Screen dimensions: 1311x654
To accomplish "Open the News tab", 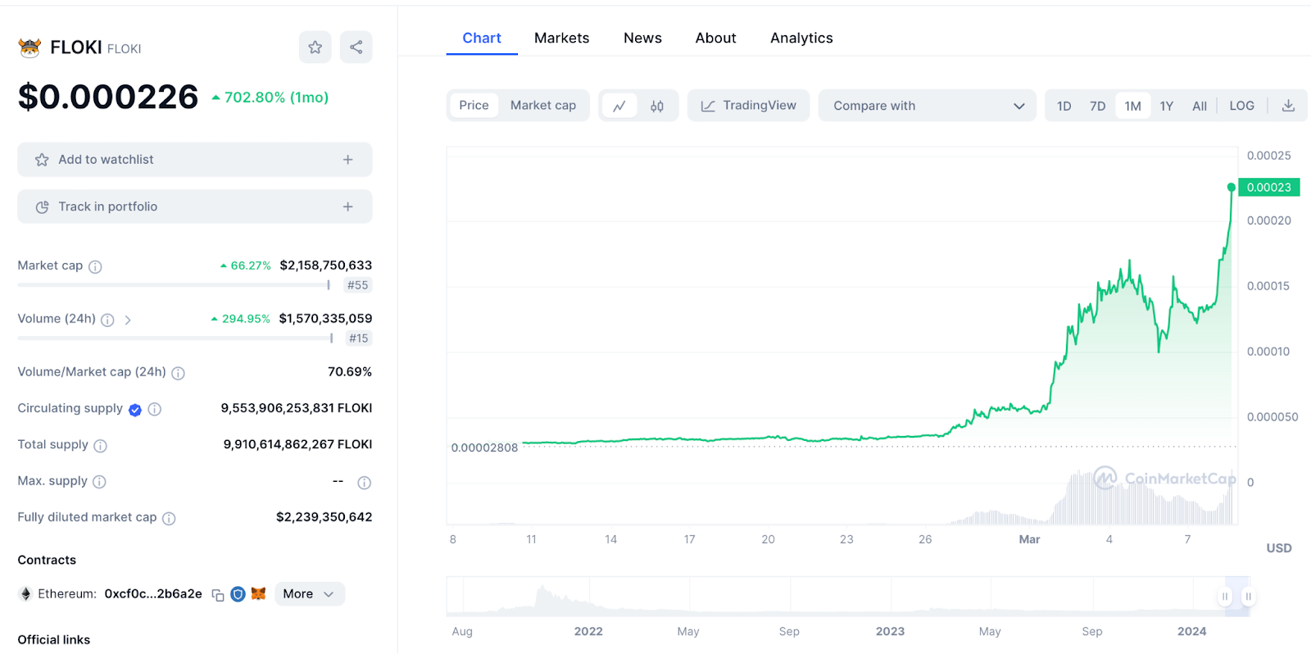I will [642, 39].
